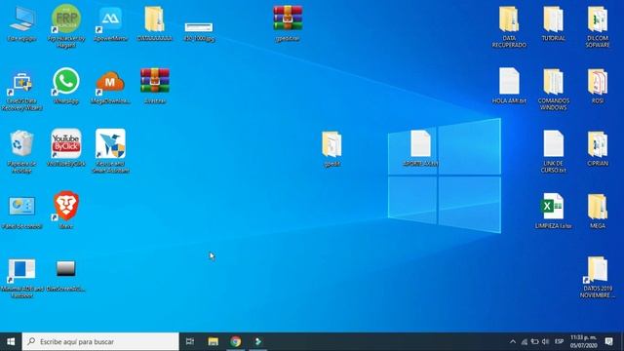624x351 pixels.
Task: Select the YouTube ByClick shortcut
Action: 66,143
